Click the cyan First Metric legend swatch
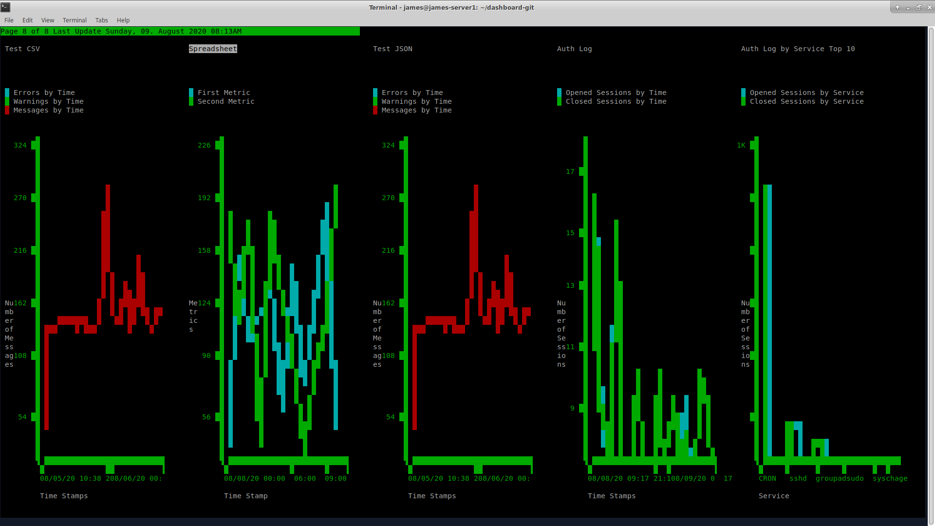This screenshot has height=526, width=935. (x=191, y=93)
